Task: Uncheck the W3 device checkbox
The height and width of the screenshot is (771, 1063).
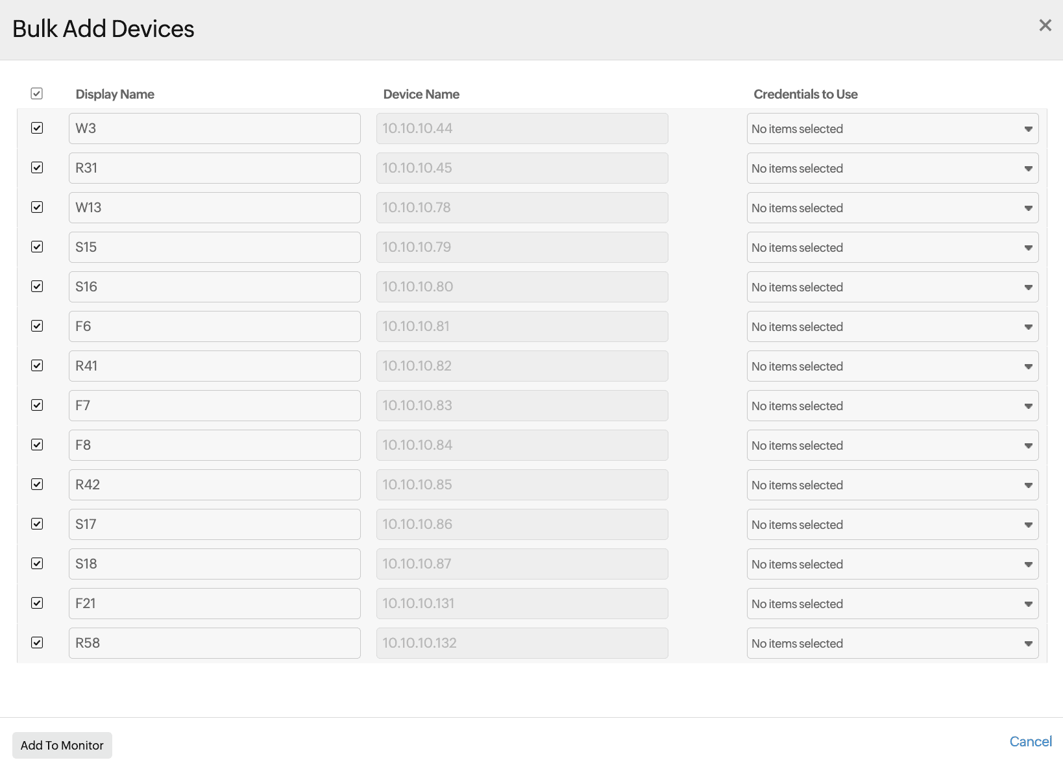Action: tap(37, 128)
